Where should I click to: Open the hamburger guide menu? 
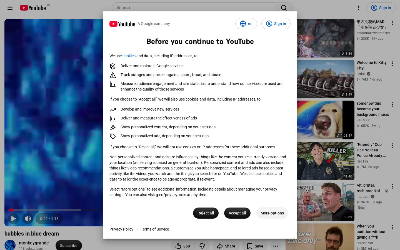10,8
